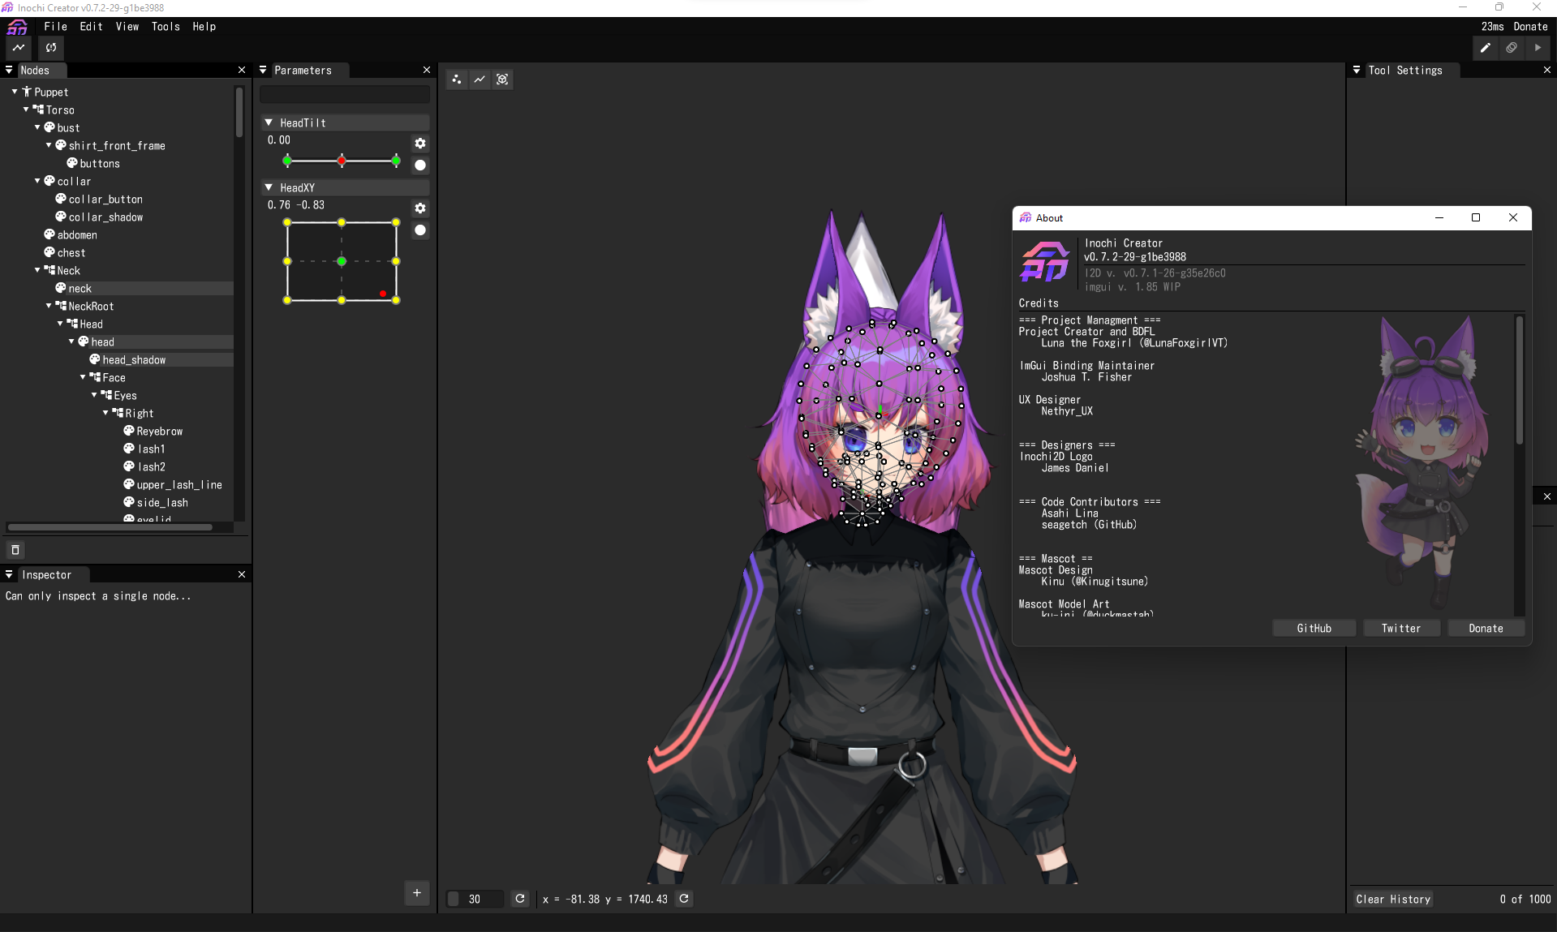
Task: Select the Tool Settings tab
Action: pos(1405,71)
